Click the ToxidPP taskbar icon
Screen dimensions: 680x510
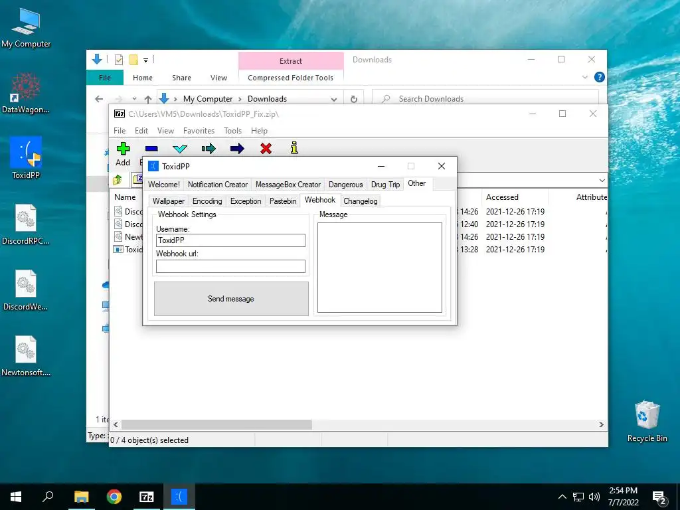pos(179,497)
